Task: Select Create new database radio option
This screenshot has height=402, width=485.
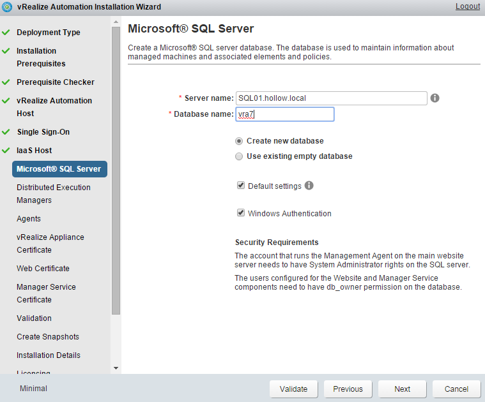Action: (239, 141)
